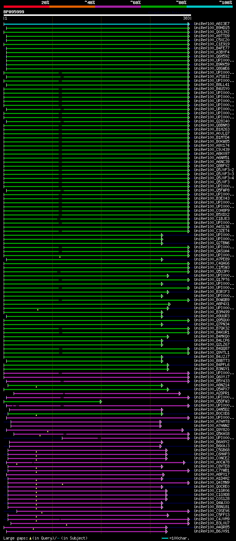Viewport: 236px width, 541px height.
Task: Click the orange ~40% identity legend segment
Action: (72, 6)
